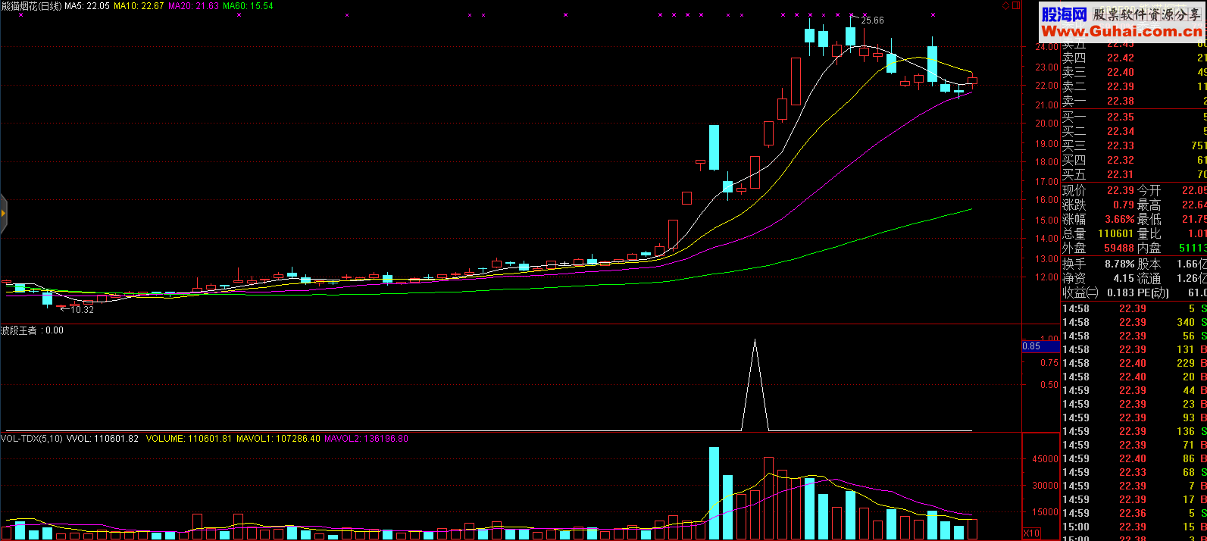Screen dimensions: 1207x541
Task: Select the 14:58 tick at 22.40 volume 229
Action: tap(1134, 364)
